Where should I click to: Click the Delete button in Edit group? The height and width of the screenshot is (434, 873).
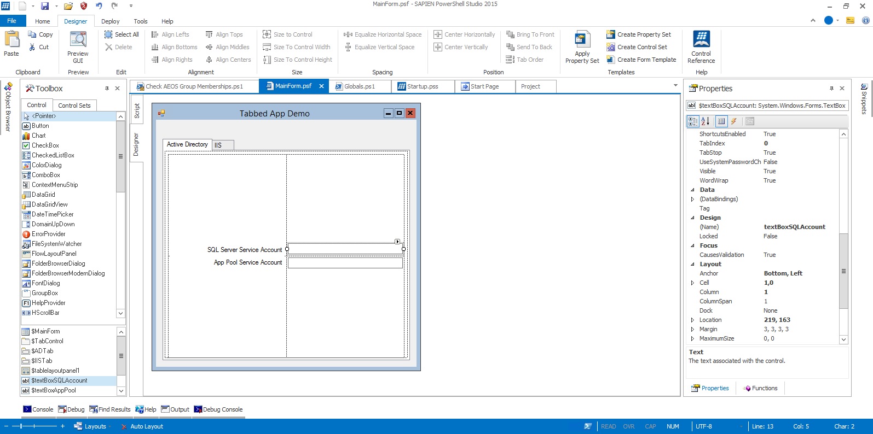click(x=119, y=47)
